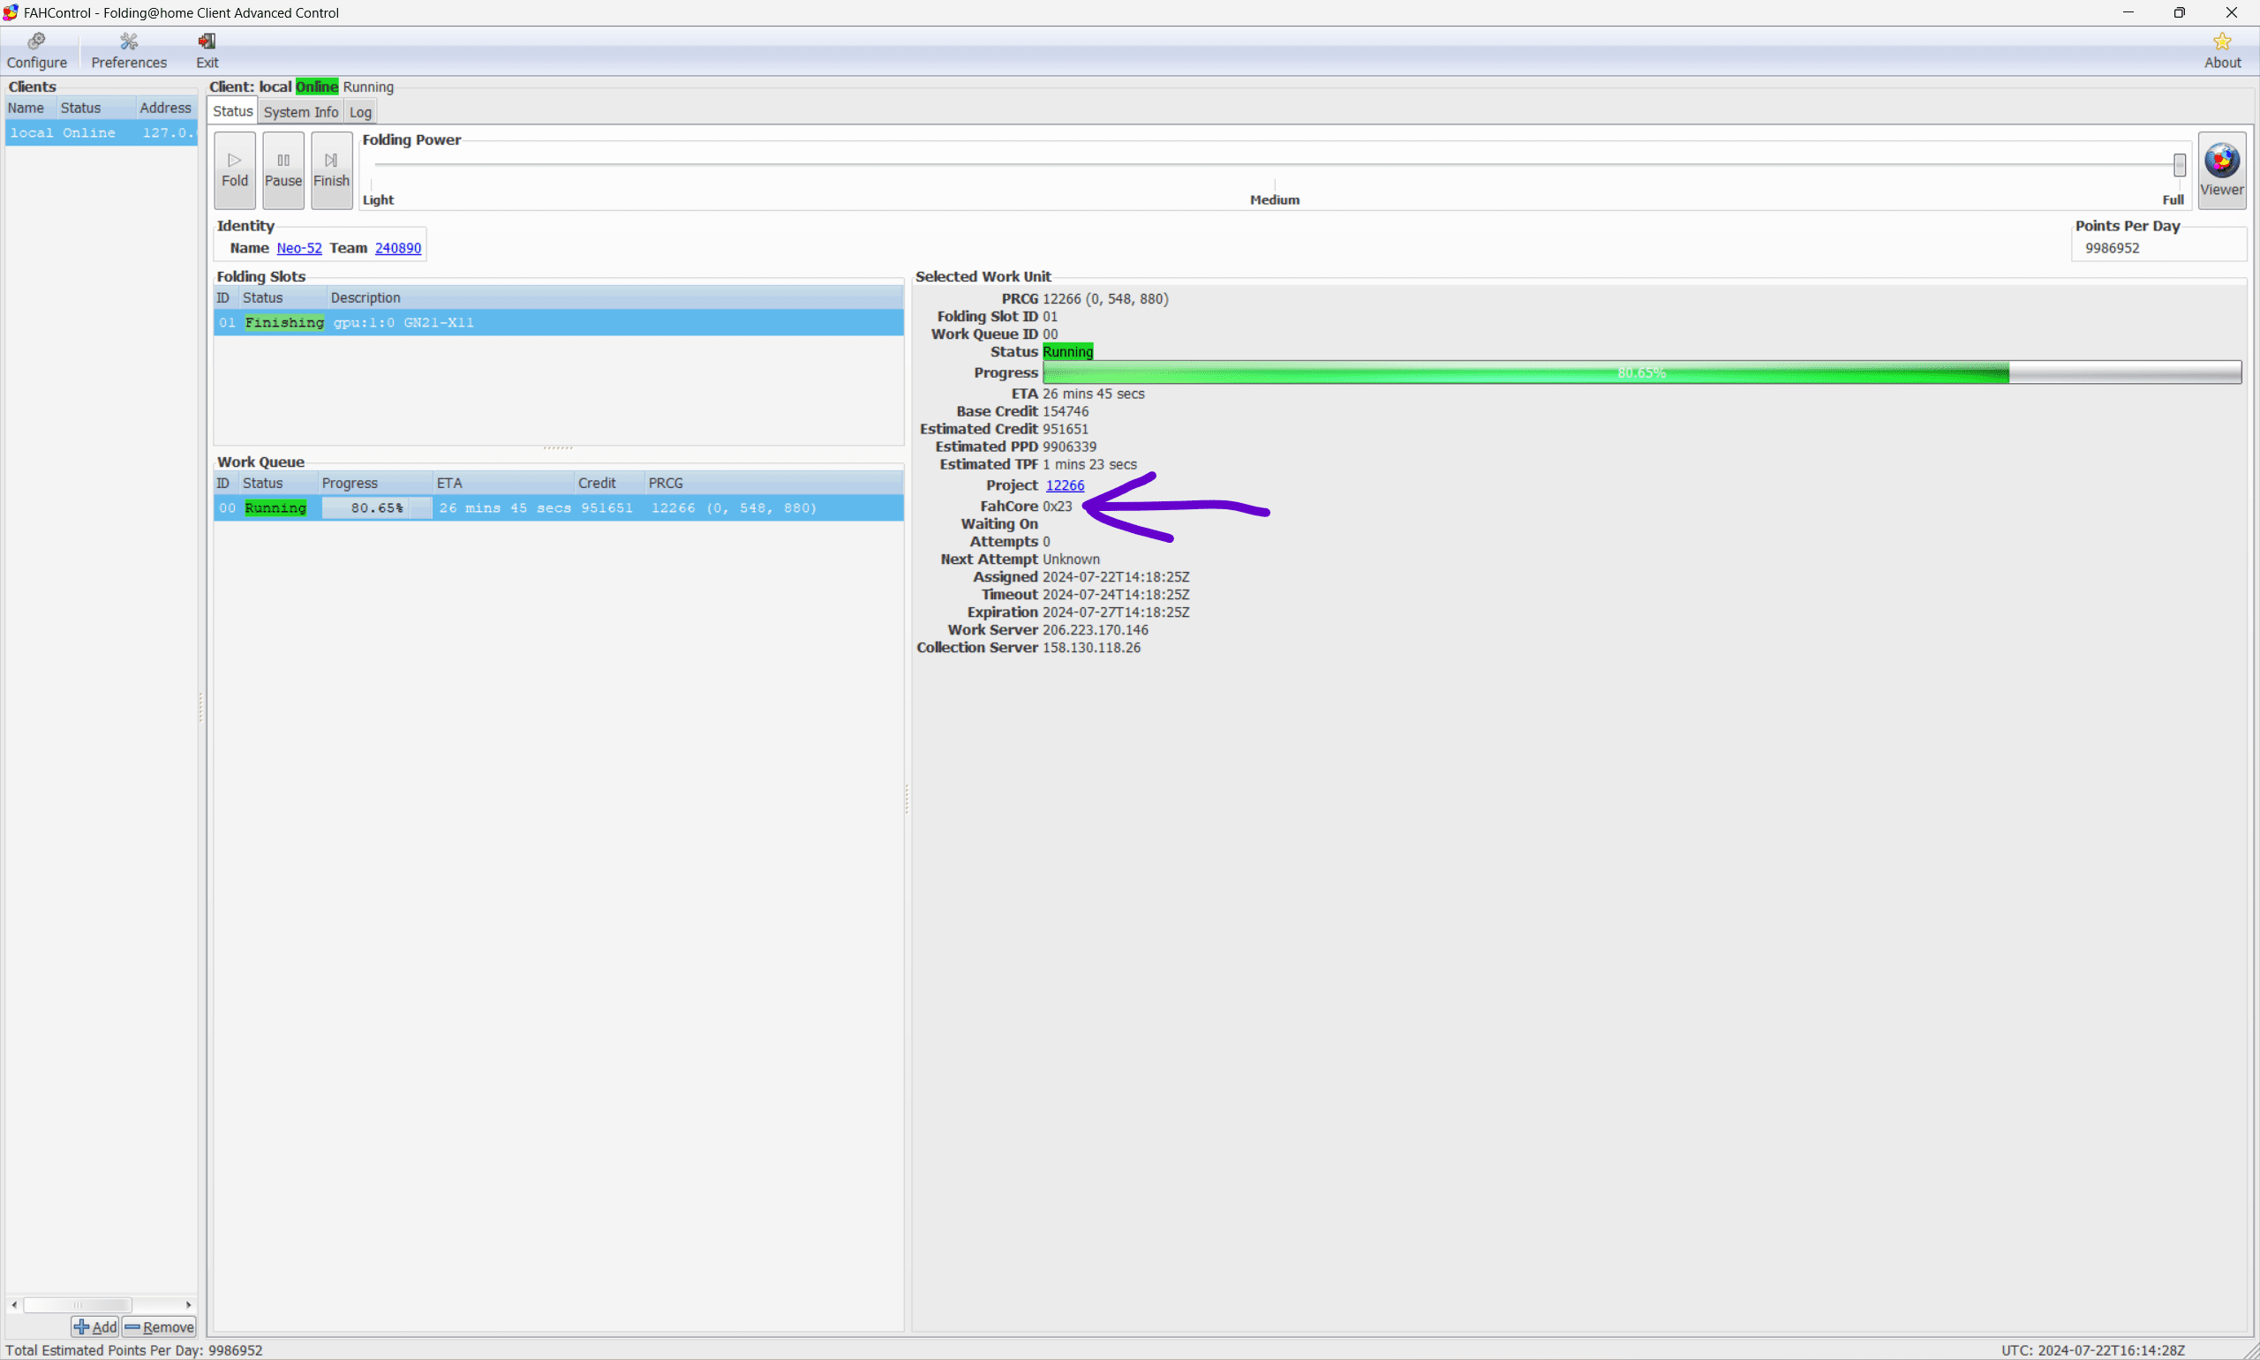Click clients list scroll right arrow

(188, 1304)
